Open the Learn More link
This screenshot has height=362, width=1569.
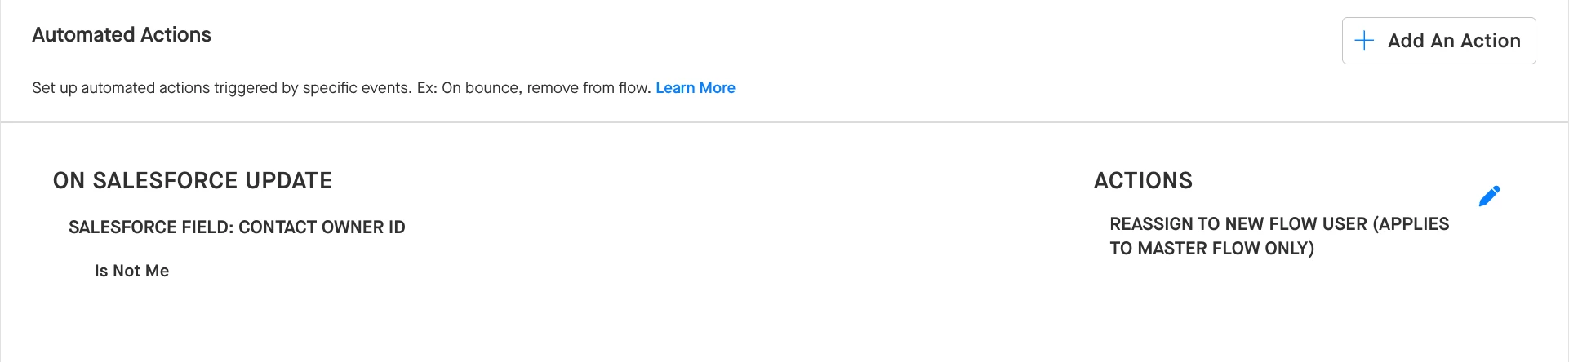click(696, 88)
